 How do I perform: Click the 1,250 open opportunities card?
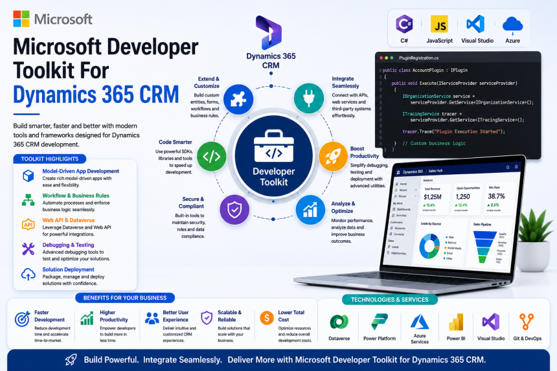click(468, 199)
